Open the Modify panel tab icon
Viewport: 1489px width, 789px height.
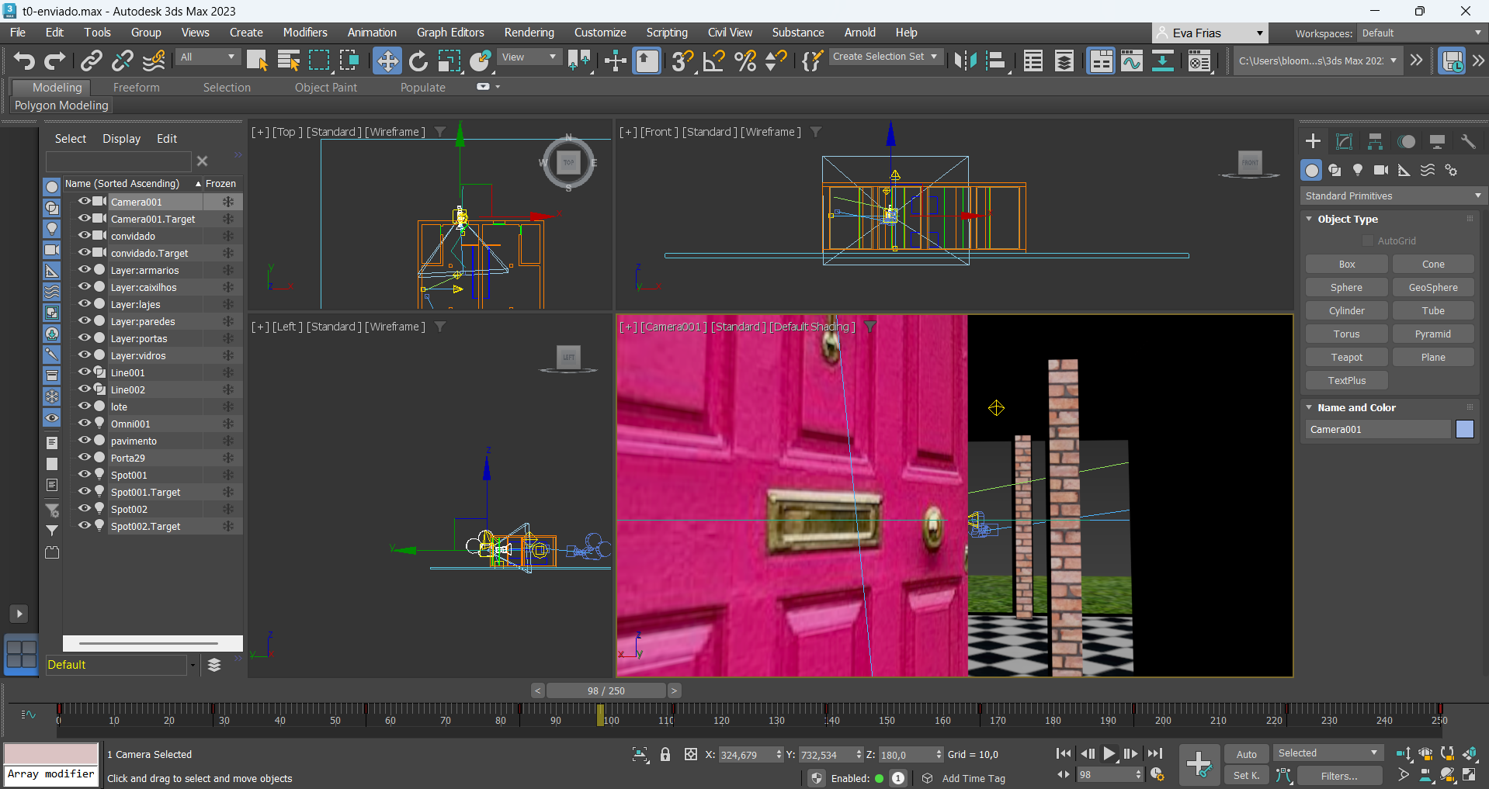pyautogui.click(x=1344, y=141)
